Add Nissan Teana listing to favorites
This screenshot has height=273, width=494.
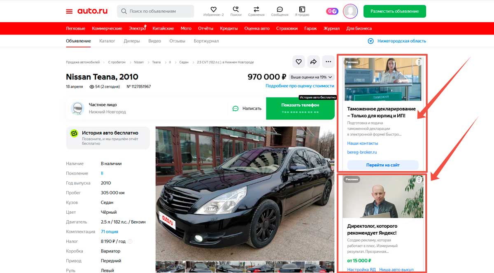coord(299,62)
